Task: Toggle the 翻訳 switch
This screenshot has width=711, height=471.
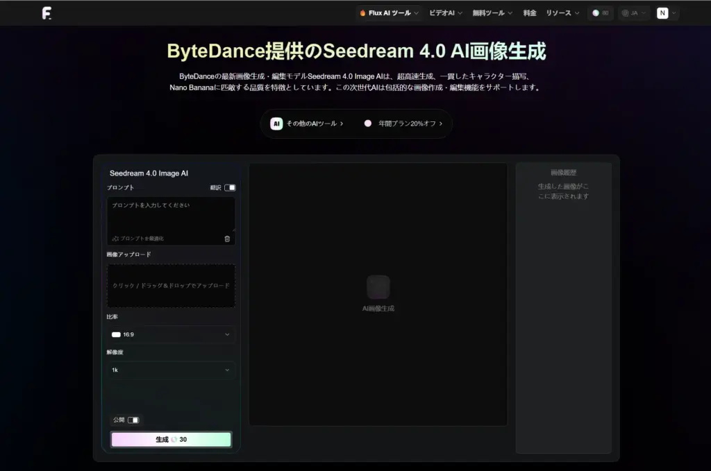Action: tap(230, 187)
